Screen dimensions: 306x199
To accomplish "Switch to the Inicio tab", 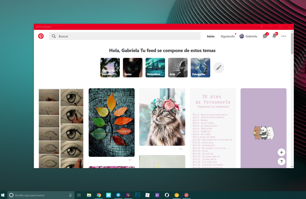I will pyautogui.click(x=210, y=36).
